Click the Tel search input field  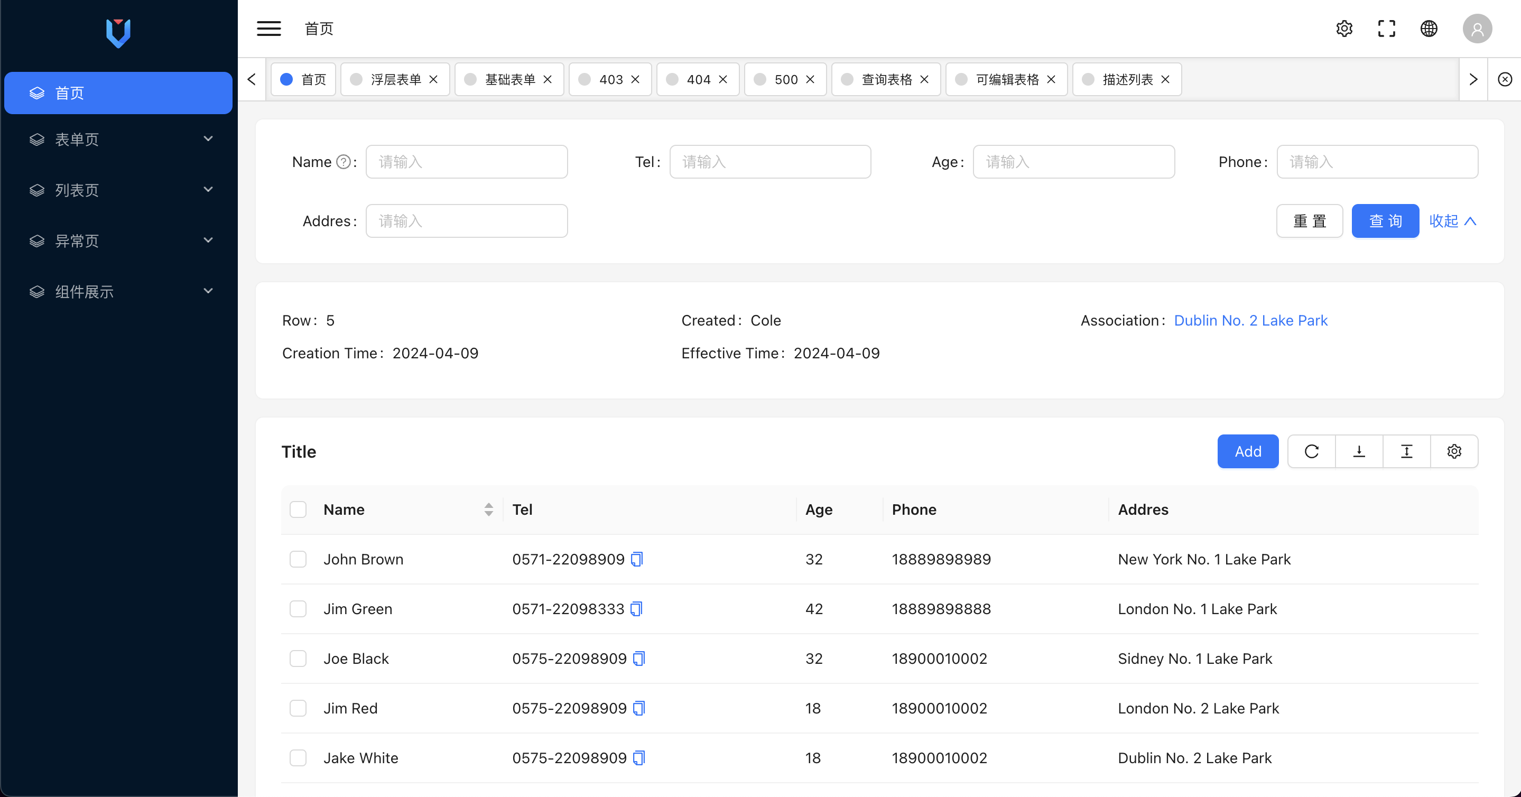pos(770,162)
